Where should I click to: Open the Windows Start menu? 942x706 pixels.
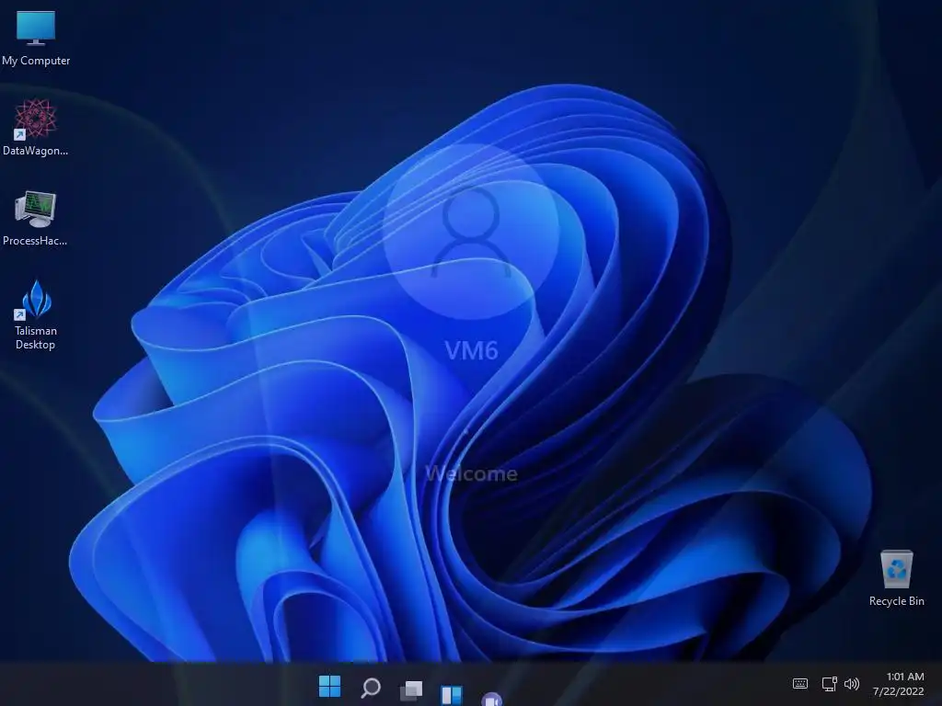[x=329, y=686]
